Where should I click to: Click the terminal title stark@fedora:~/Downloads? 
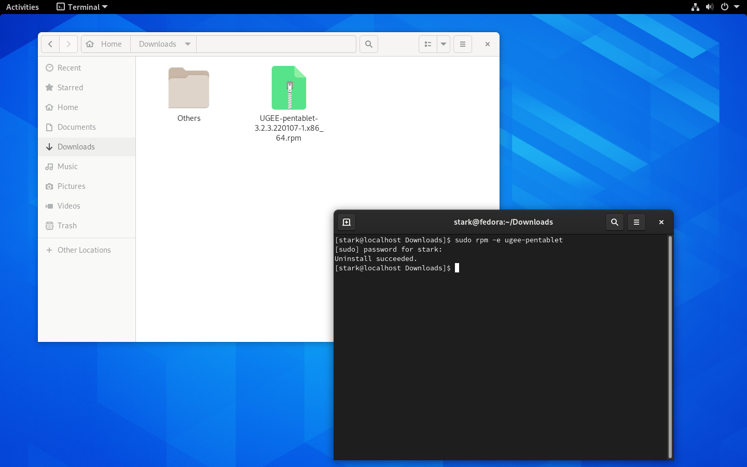pos(503,222)
